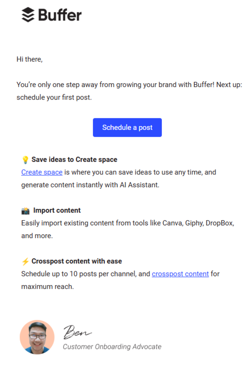
Task: Click the lightning bolt emoji icon
Action: [25, 261]
